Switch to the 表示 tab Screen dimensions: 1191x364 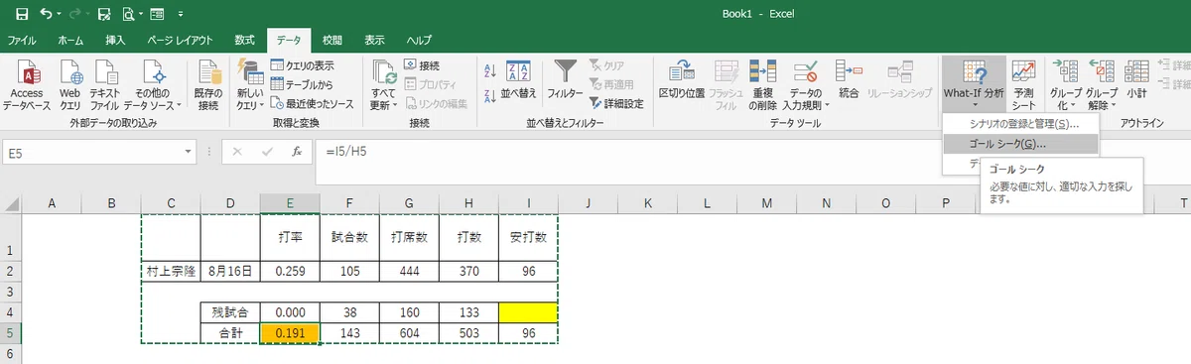[x=374, y=41]
